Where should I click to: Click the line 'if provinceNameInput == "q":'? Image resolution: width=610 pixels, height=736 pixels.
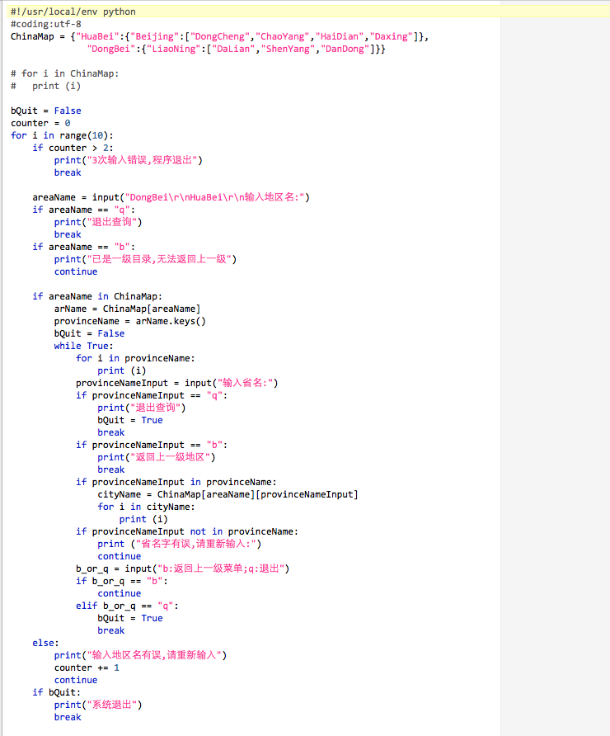point(152,395)
